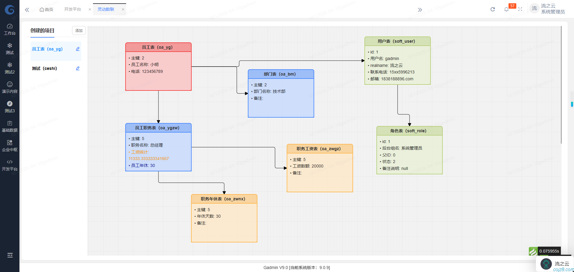574x272 pixels.
Task: Open the 基础数据 sidebar icon
Action: 10,126
